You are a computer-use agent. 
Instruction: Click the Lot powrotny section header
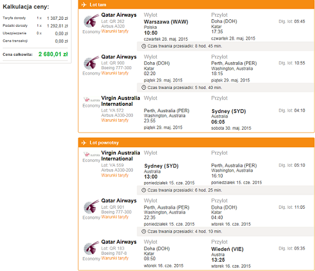tap(196, 142)
